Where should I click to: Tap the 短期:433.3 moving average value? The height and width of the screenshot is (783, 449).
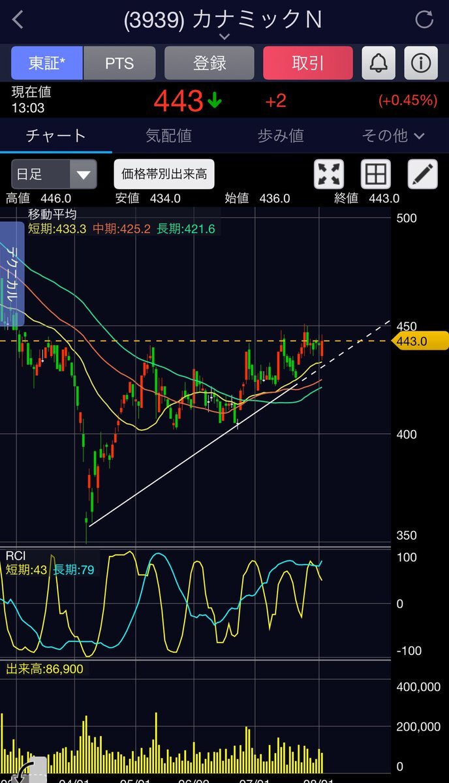coord(57,228)
